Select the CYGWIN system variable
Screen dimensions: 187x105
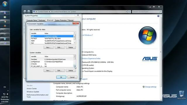pos(52,64)
